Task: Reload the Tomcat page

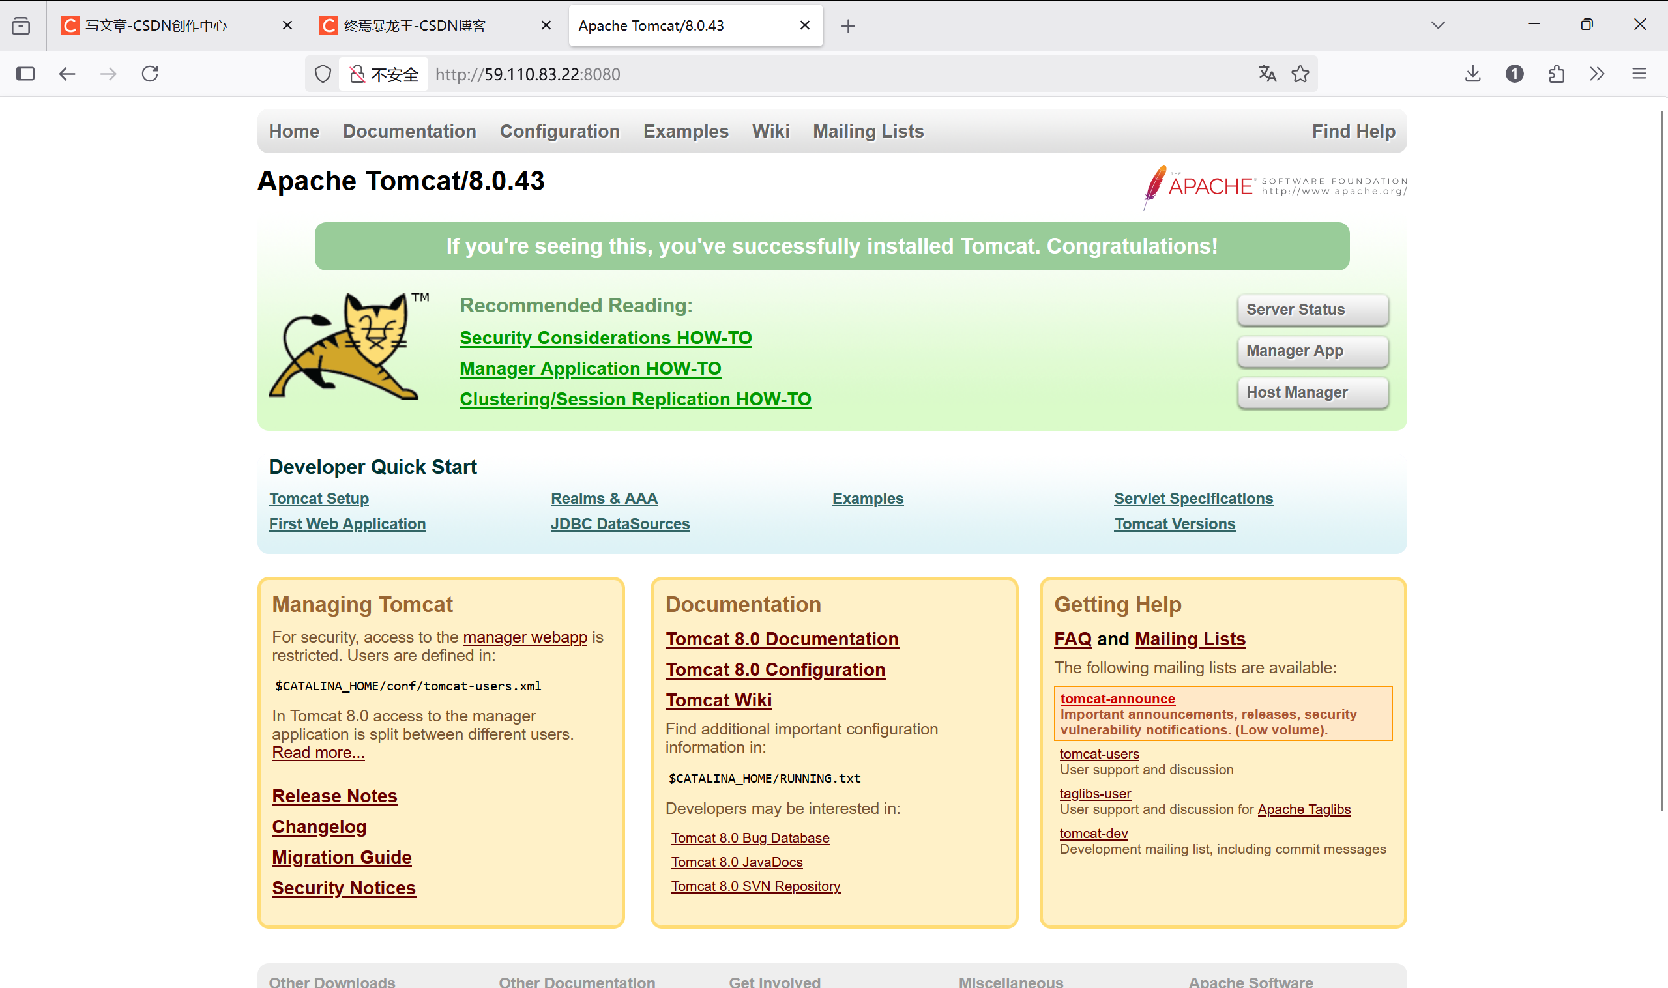Action: pos(150,74)
